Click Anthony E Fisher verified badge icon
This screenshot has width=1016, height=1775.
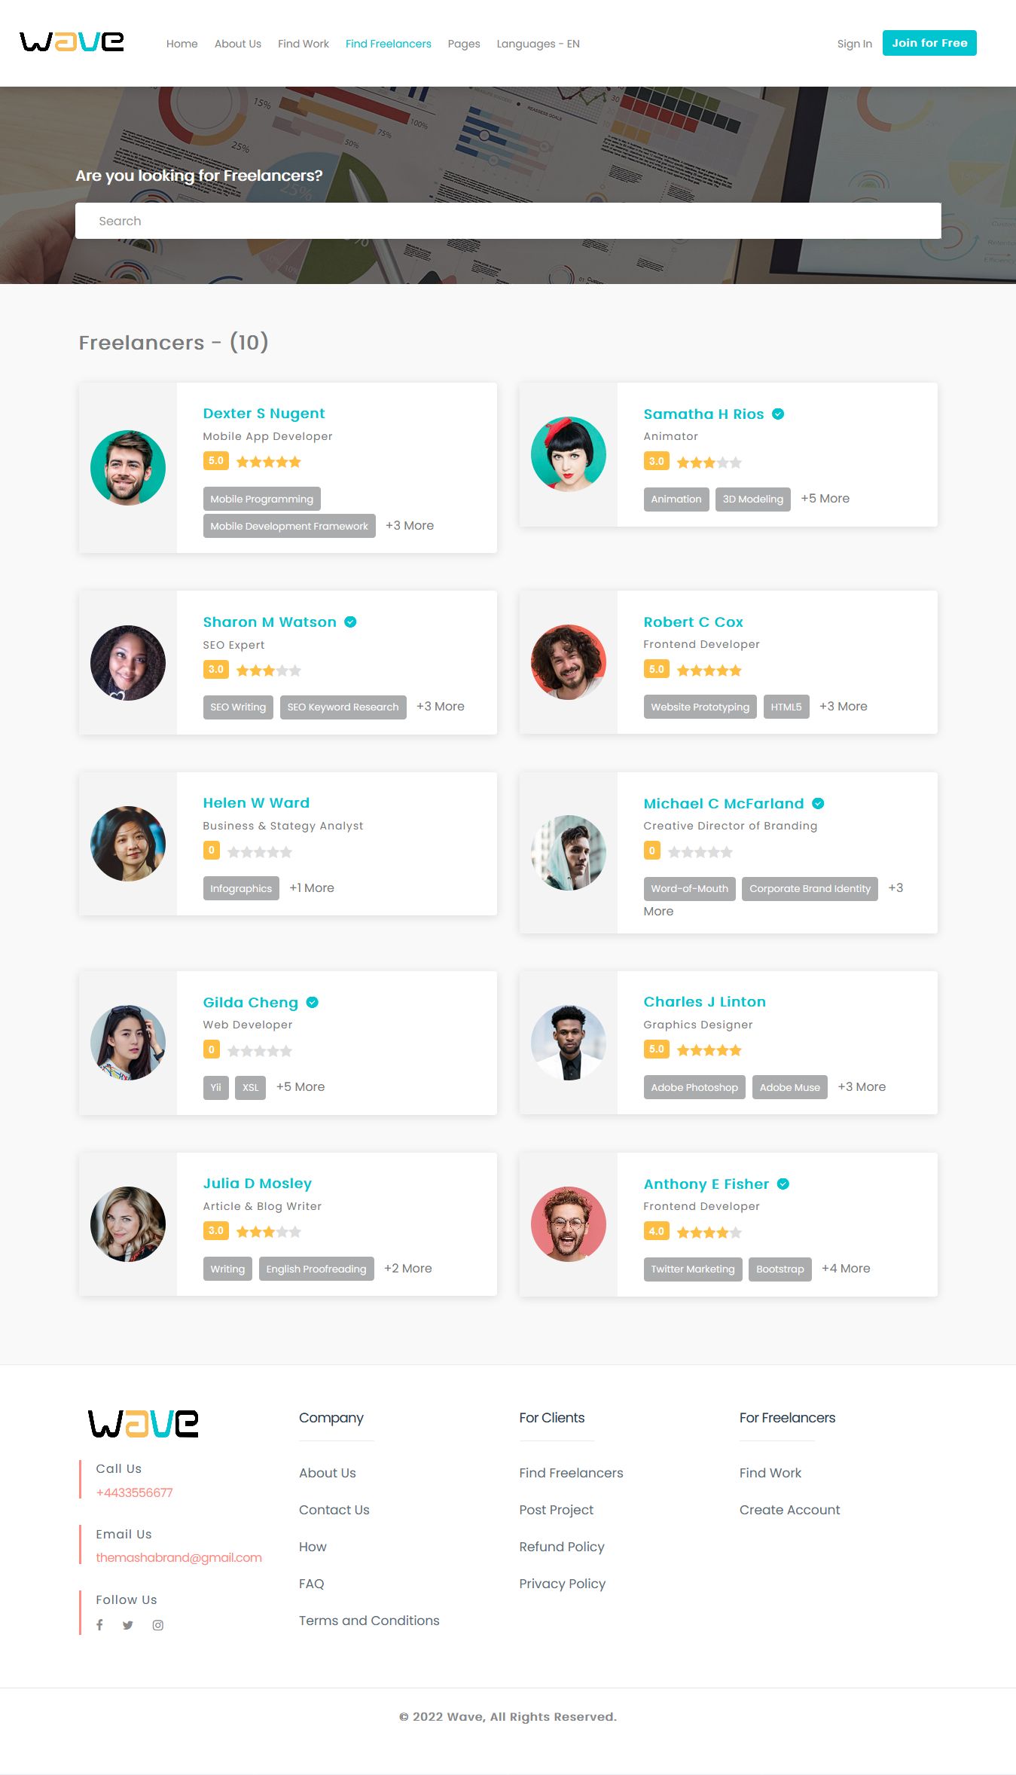tap(783, 1184)
